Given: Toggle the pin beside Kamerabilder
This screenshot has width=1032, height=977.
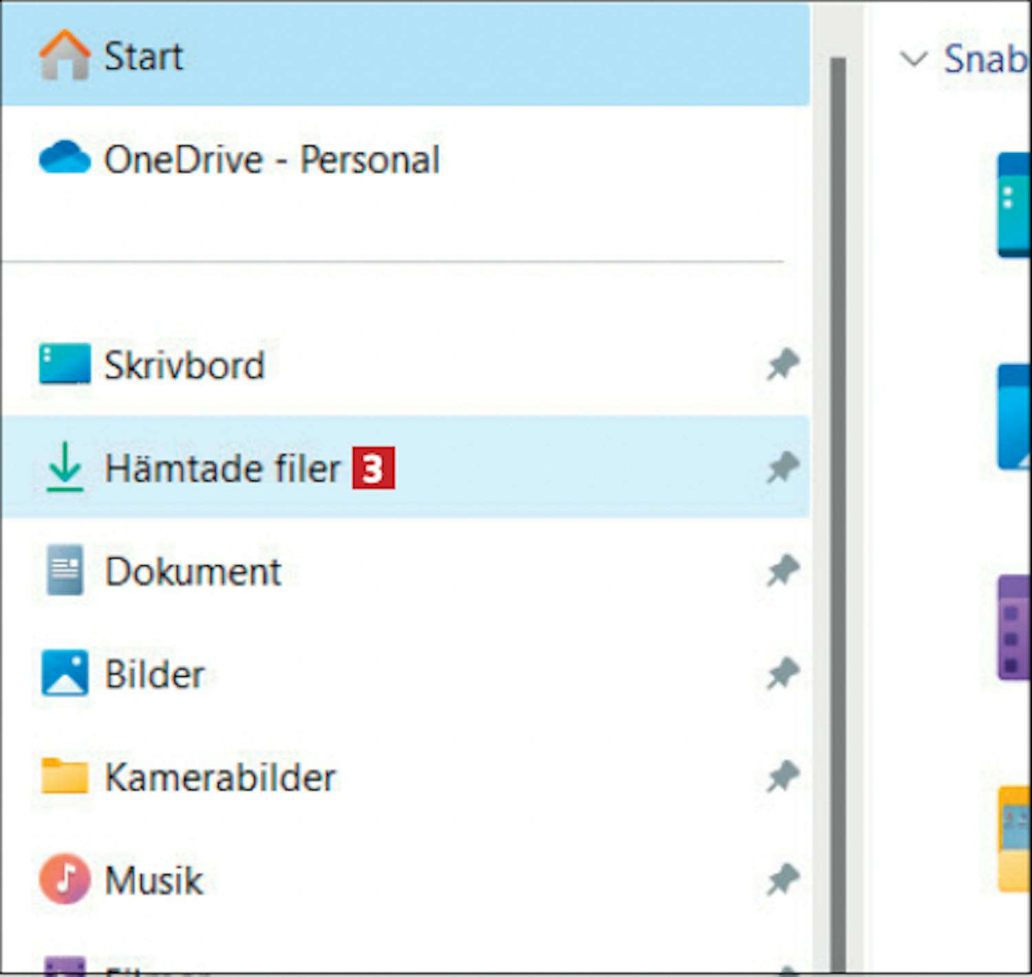Looking at the screenshot, I should (783, 777).
